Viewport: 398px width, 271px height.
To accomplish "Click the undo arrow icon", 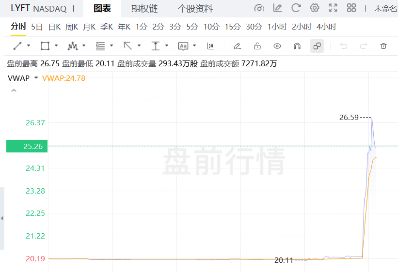I will coord(344,46).
